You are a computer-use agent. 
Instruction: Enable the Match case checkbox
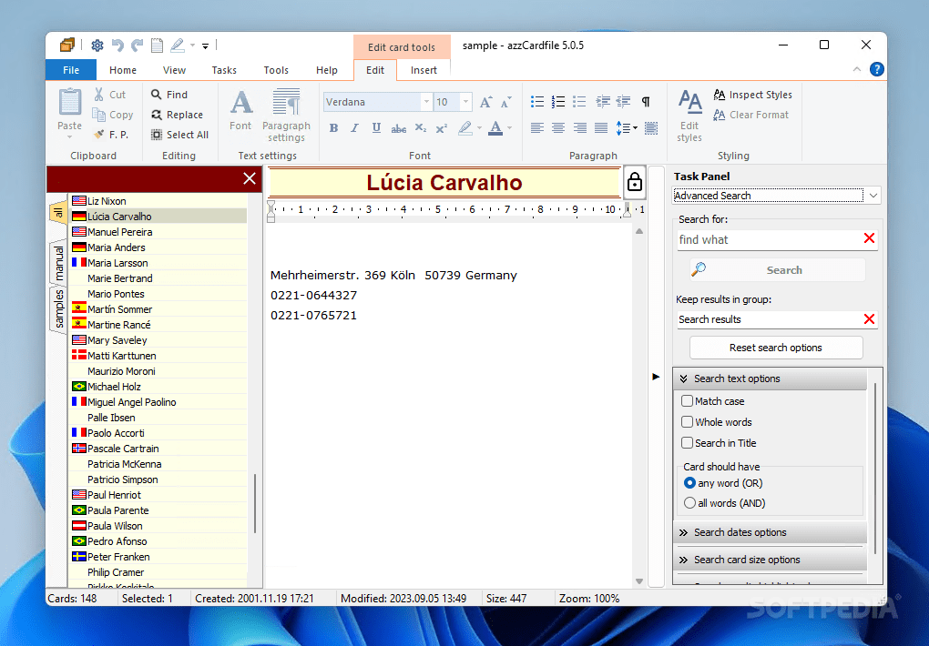click(688, 400)
